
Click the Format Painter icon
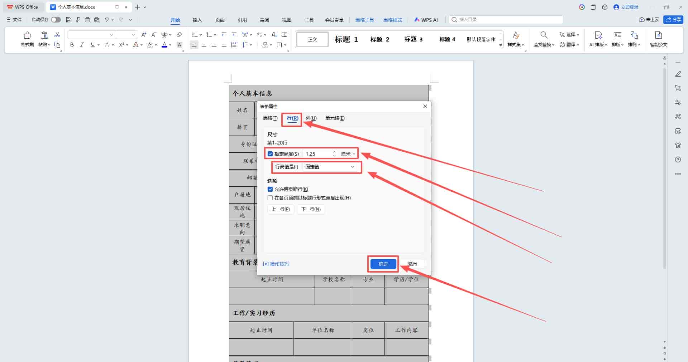[27, 39]
